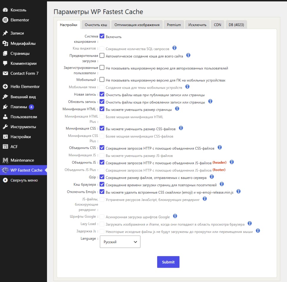The image size is (287, 282).
Task: Uncheck the Новая запись checkbox
Action: click(x=102, y=94)
